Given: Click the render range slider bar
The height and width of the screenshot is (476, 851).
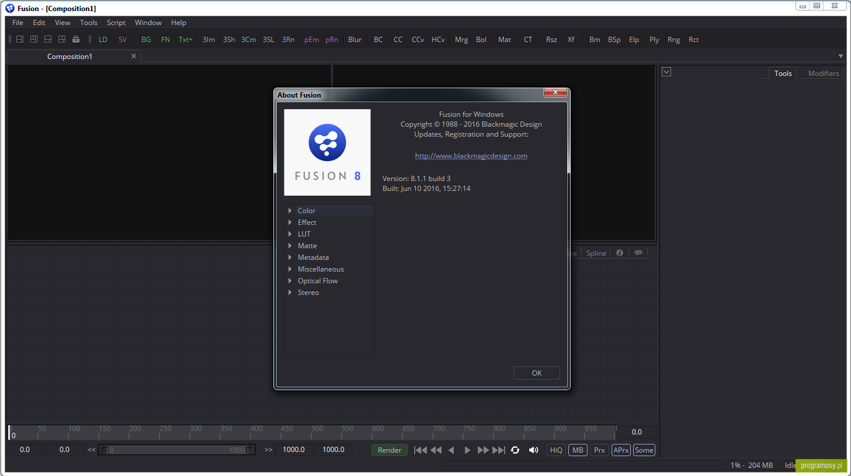Looking at the screenshot, I should [x=178, y=450].
